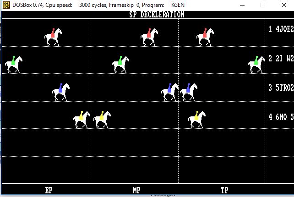
Task: Click the DOSBox title bar text
Action: pos(98,5)
